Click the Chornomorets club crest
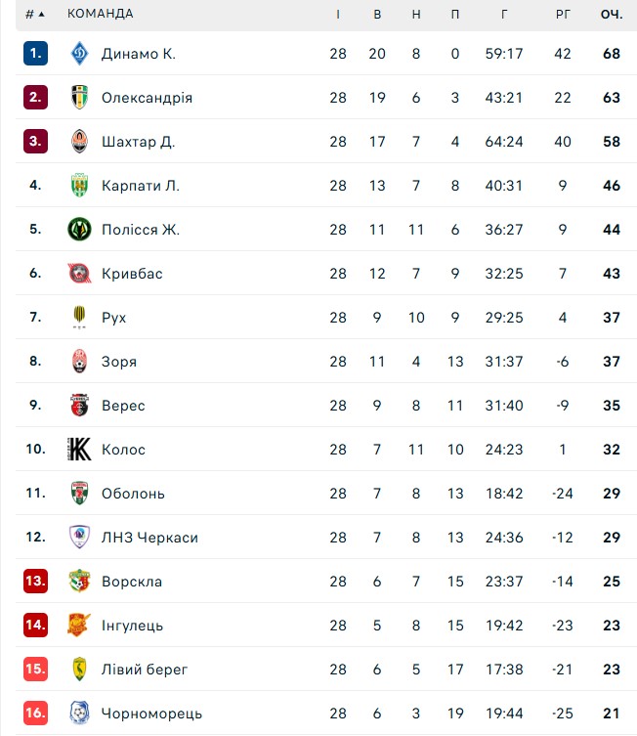Viewport: 637px width, 736px height. (79, 714)
